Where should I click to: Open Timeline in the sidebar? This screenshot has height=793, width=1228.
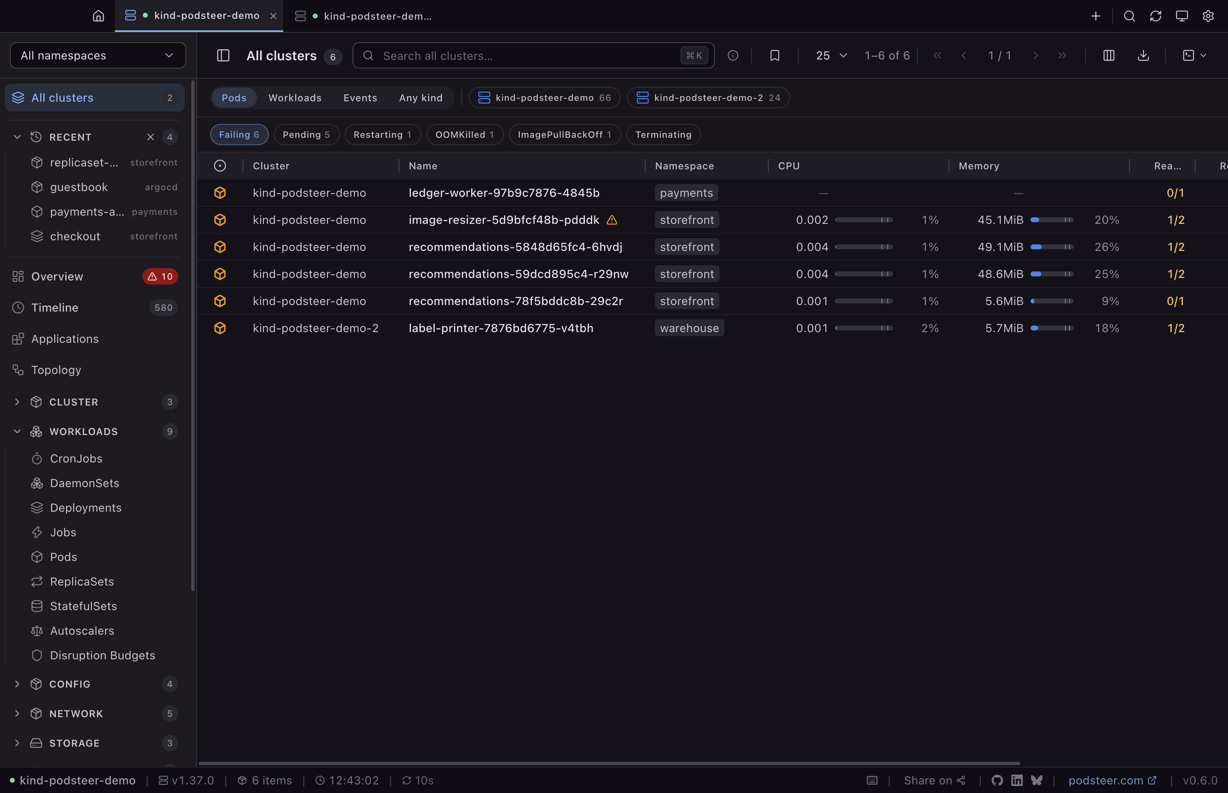click(94, 308)
